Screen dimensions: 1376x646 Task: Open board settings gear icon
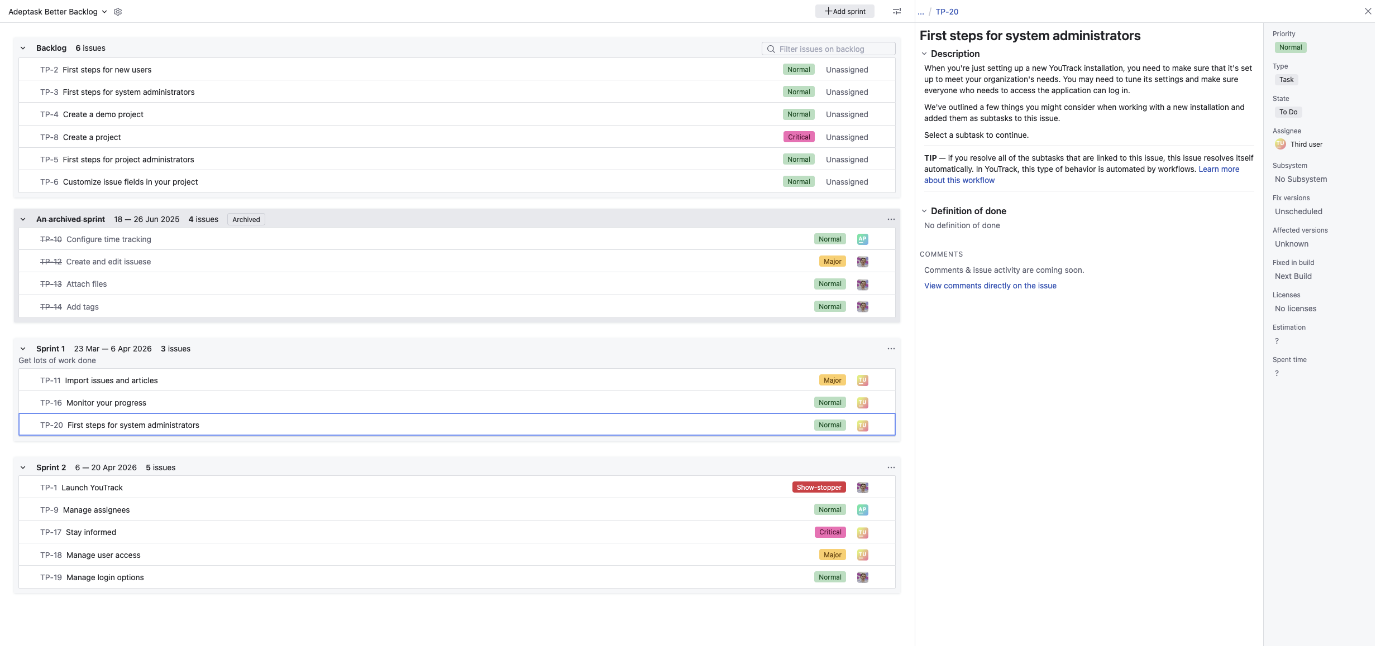click(118, 12)
